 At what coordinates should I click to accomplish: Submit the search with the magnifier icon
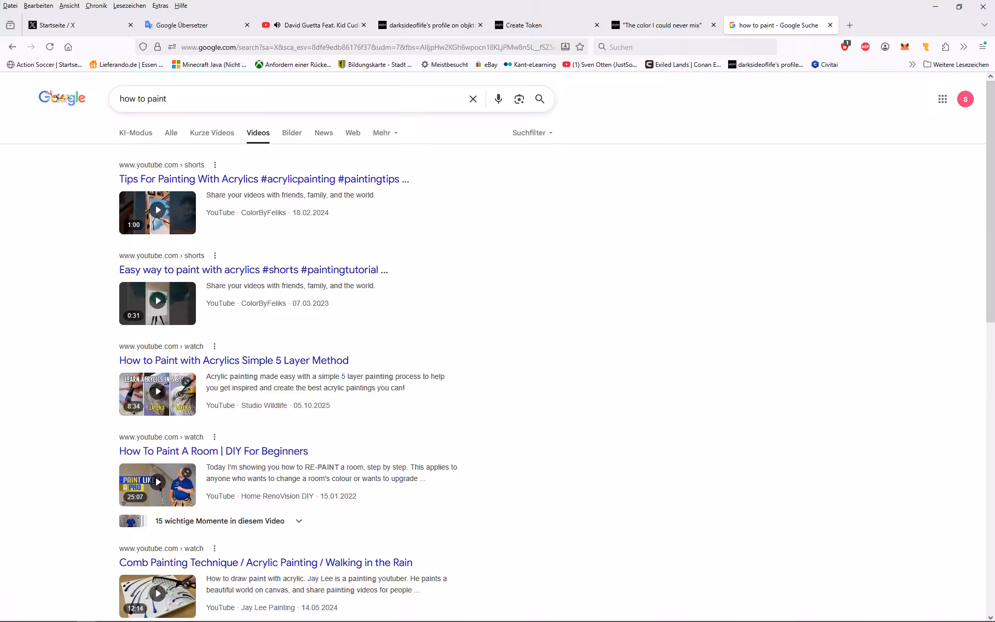[x=540, y=99]
